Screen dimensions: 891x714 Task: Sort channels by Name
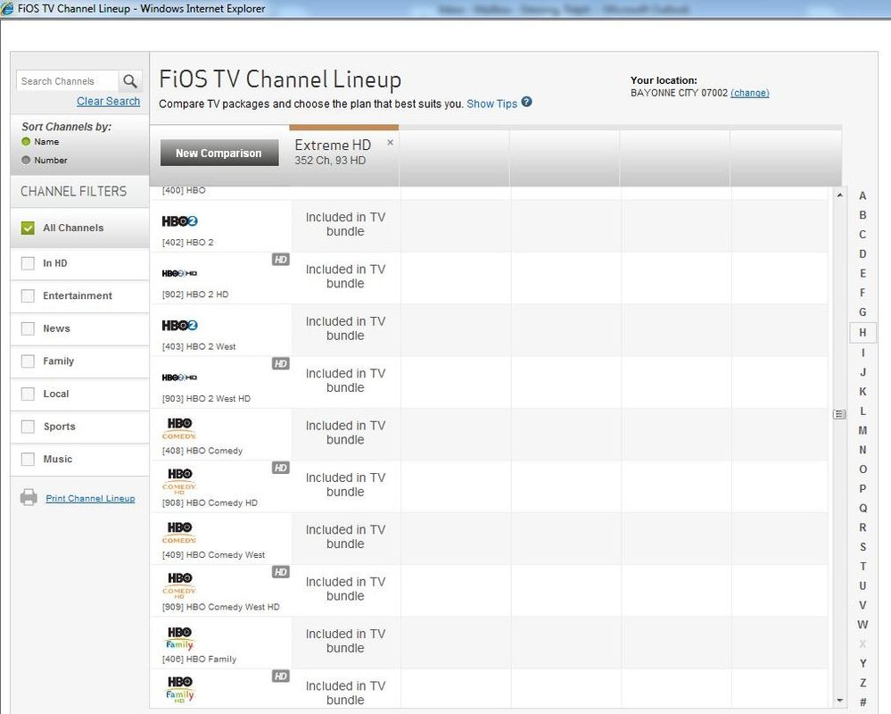[x=26, y=142]
